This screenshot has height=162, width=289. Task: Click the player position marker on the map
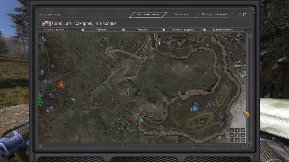coord(194,109)
